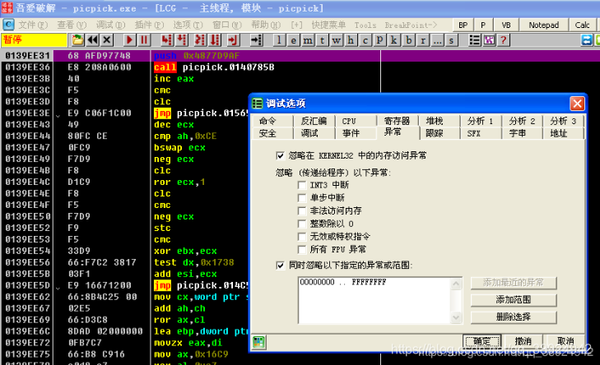
Task: Switch to the 堆栈 tab
Action: click(439, 121)
